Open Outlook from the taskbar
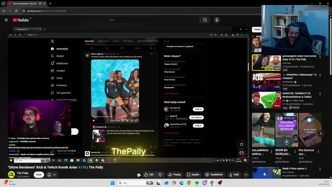The height and width of the screenshot is (187, 332). (x=166, y=183)
